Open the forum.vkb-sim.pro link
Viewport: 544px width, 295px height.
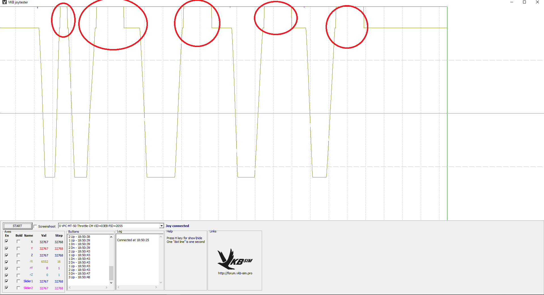tap(235, 273)
